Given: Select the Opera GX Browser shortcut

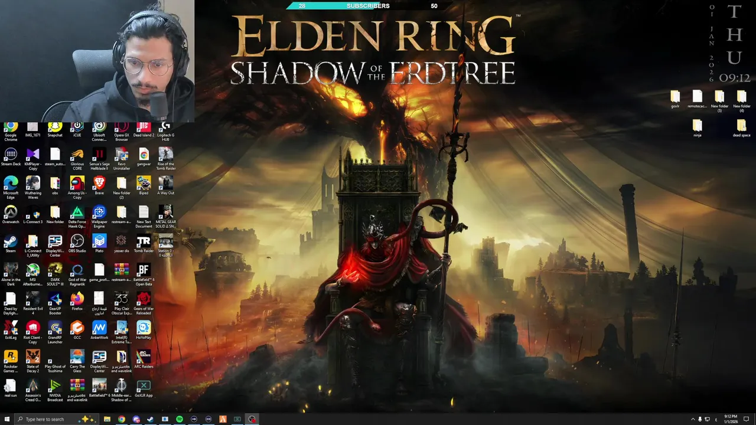Looking at the screenshot, I should 122,132.
